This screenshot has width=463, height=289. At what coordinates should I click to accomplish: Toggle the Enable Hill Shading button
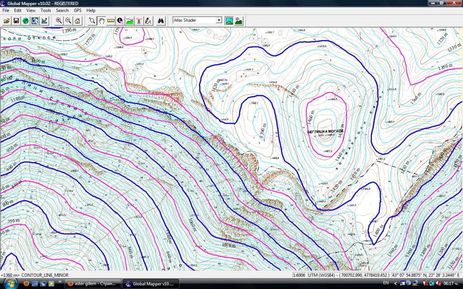229,21
